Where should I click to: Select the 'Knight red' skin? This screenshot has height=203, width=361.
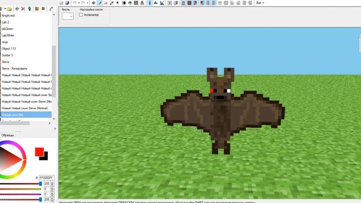[8, 16]
